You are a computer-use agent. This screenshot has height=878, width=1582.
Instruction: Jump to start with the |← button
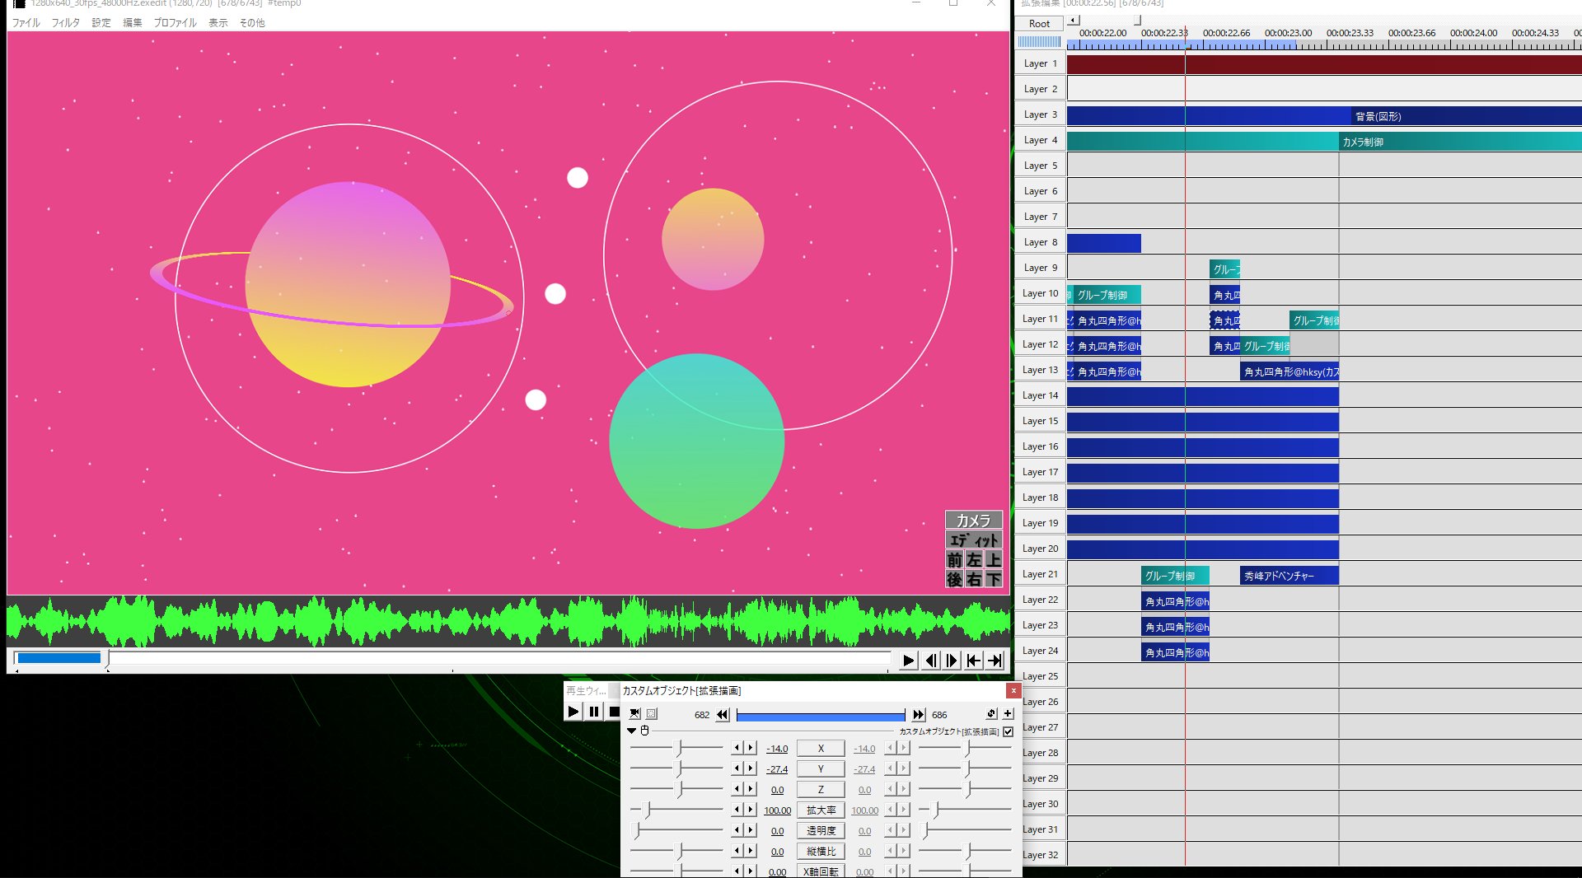[x=973, y=661]
